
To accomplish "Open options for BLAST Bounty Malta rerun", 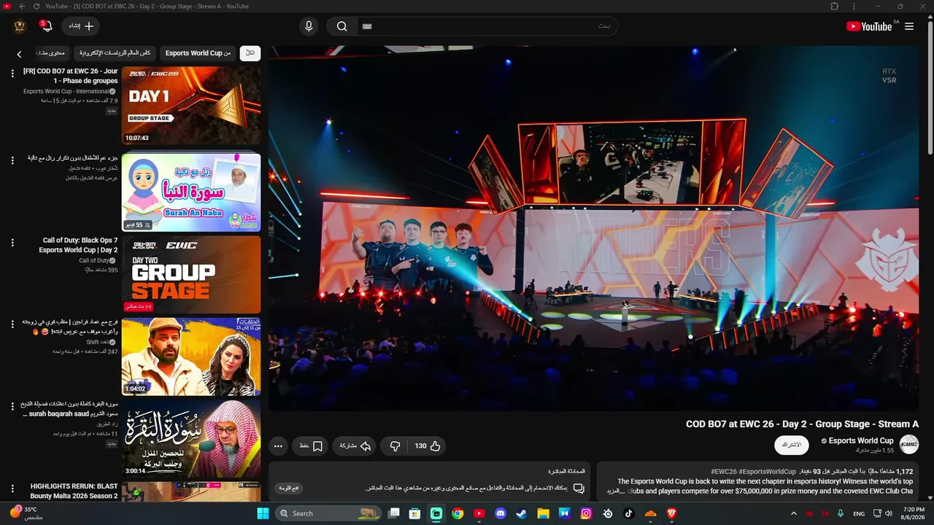I will click(12, 489).
